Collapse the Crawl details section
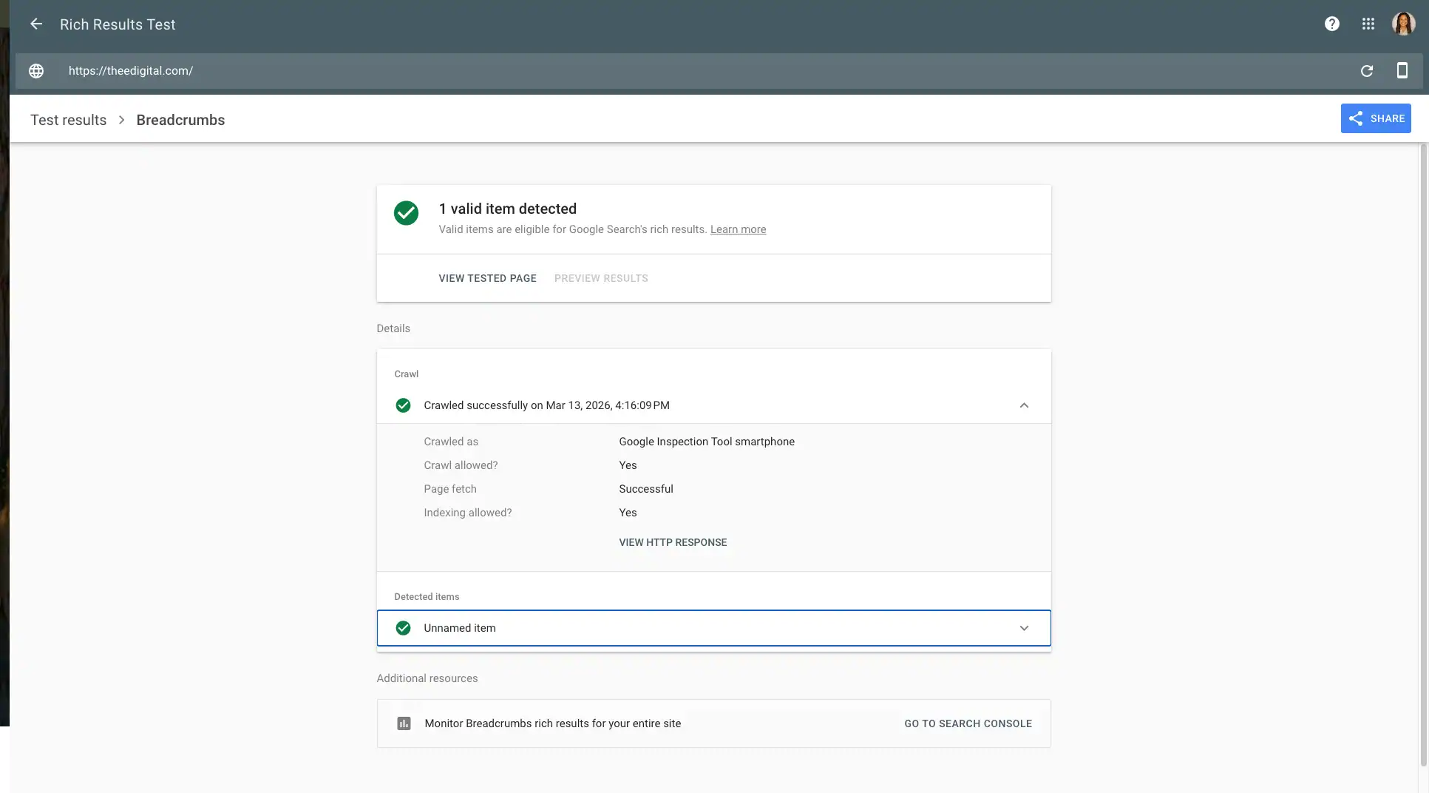 (1023, 405)
